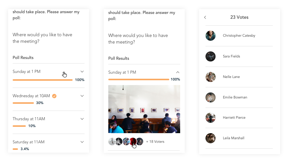Click Emilie Bowman's avatar
This screenshot has width=291, height=162.
click(211, 97)
